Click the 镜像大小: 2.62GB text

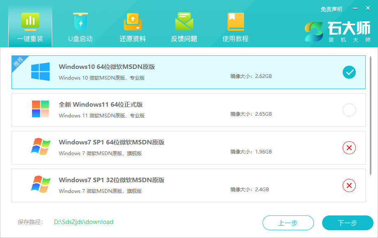click(x=251, y=76)
